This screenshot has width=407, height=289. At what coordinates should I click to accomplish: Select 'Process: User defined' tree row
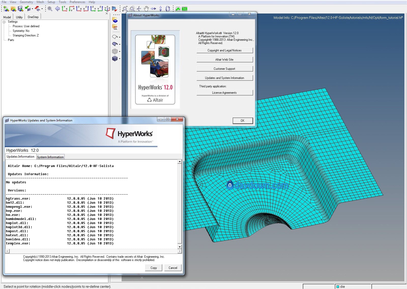[x=26, y=26]
